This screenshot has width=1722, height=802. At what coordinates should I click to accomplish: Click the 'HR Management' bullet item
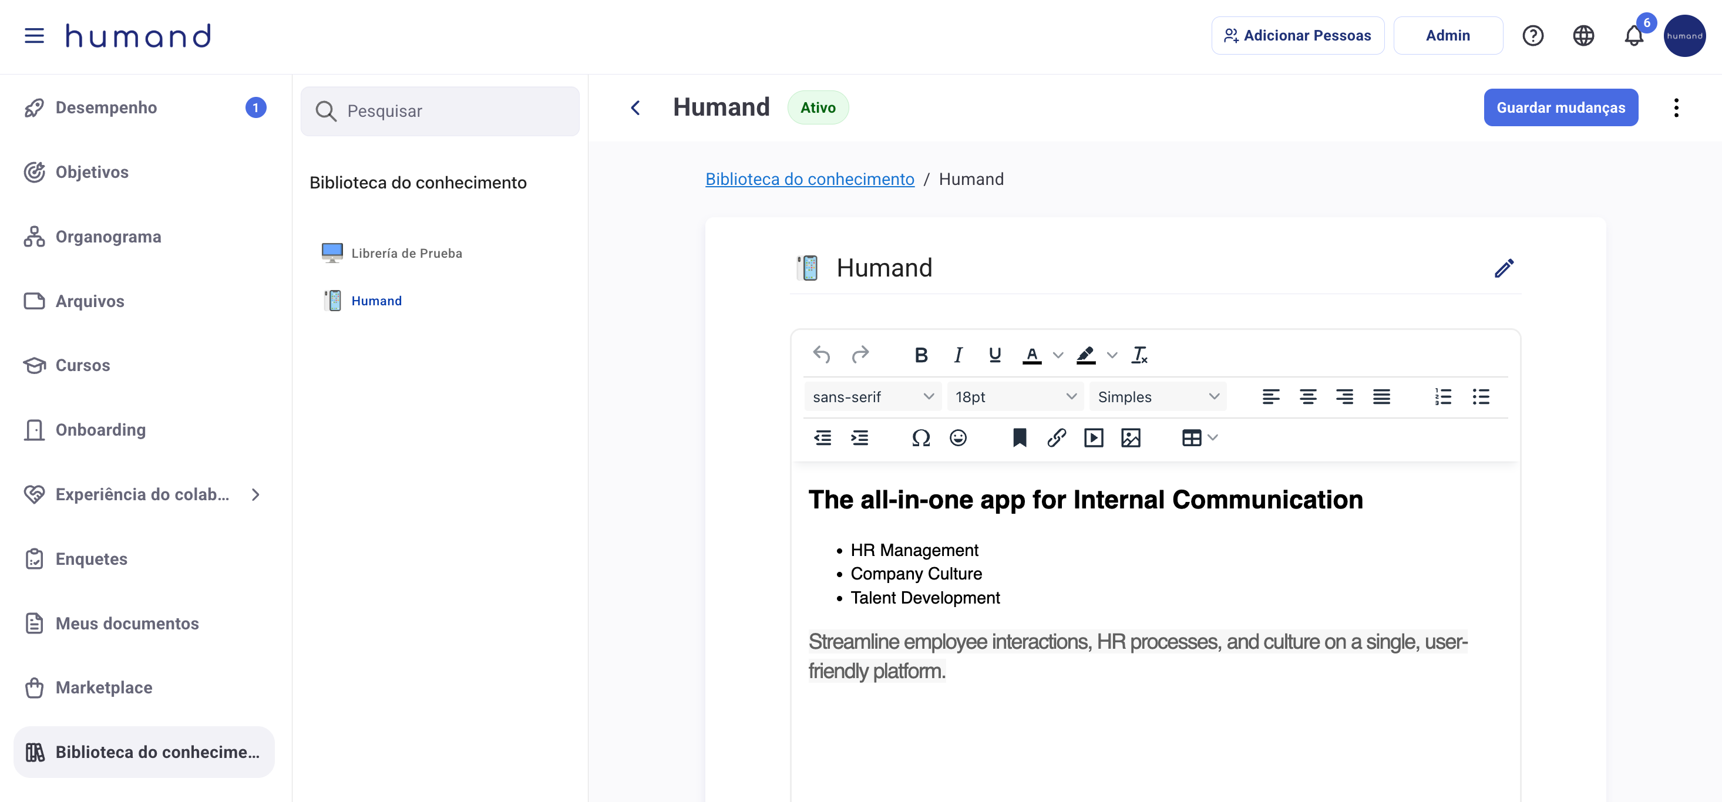point(914,550)
